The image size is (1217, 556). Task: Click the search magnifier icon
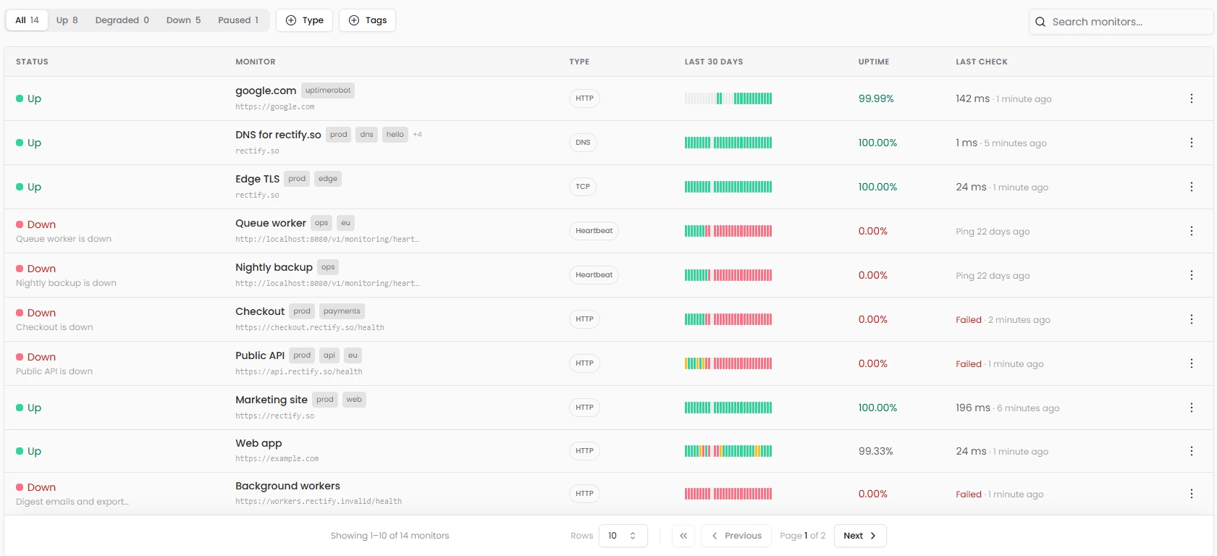pos(1040,22)
